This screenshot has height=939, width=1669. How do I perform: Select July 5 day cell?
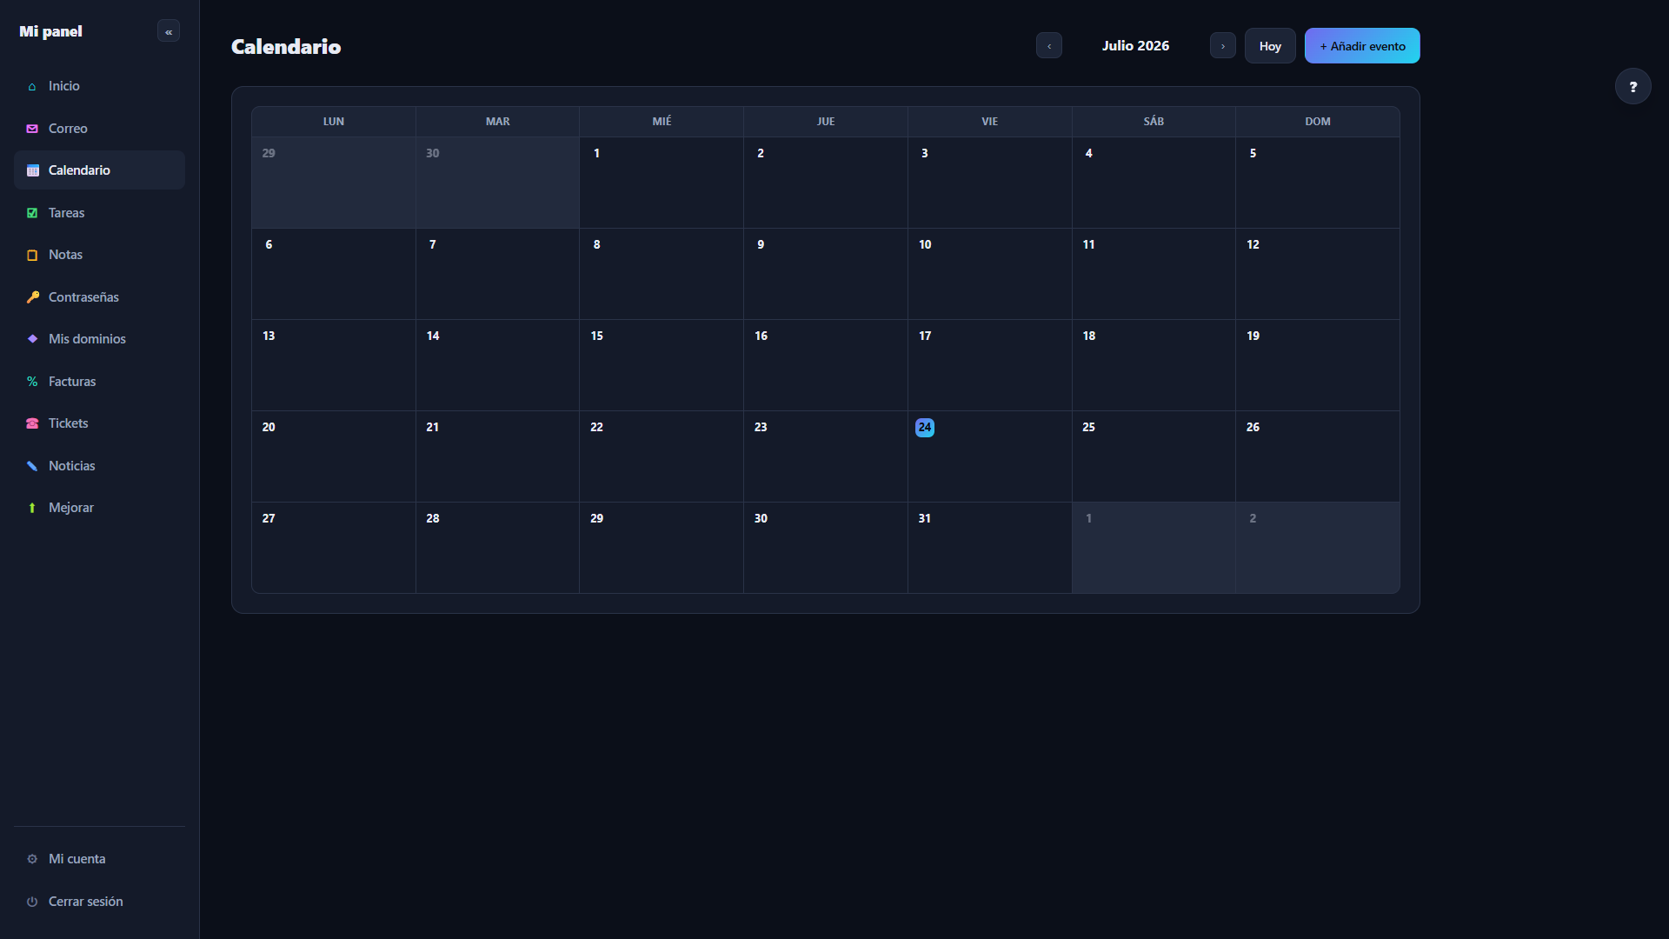[x=1317, y=183]
